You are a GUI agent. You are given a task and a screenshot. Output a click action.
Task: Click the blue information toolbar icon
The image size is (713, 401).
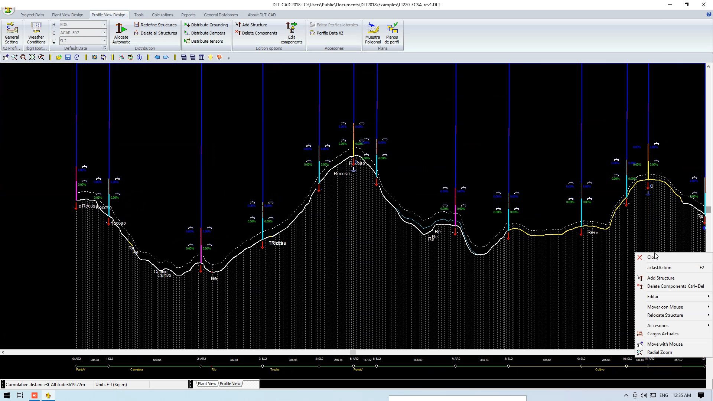pyautogui.click(x=139, y=57)
